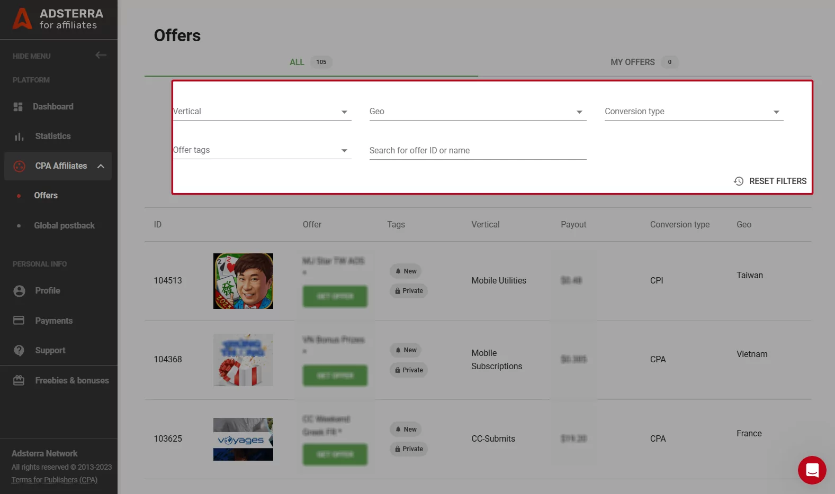835x494 pixels.
Task: Expand the Vertical filter dropdown
Action: click(262, 112)
